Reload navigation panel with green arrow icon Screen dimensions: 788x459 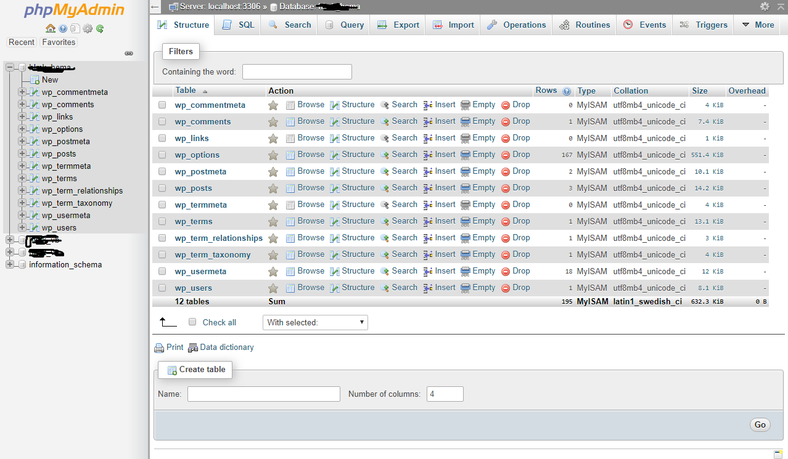100,28
